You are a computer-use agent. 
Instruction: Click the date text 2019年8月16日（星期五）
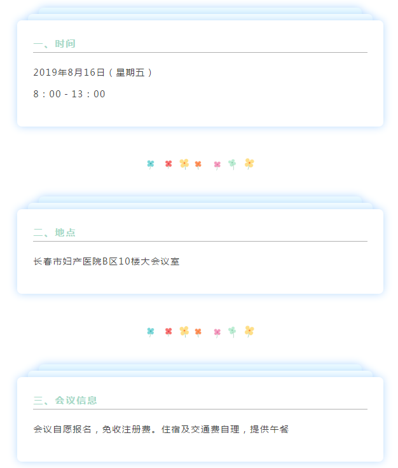[x=93, y=72]
